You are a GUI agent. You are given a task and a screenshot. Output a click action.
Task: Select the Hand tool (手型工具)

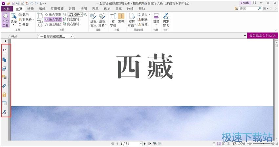(x=6, y=20)
